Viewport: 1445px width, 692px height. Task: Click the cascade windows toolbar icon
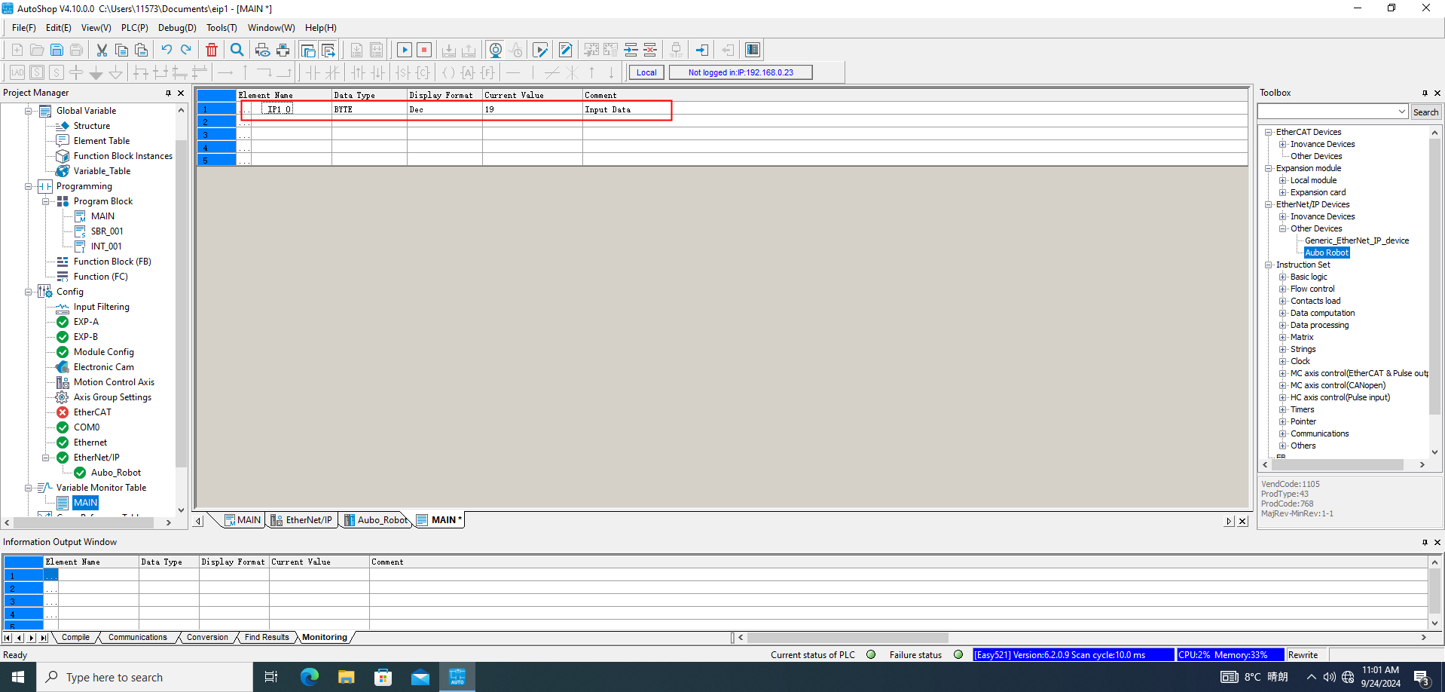pos(308,50)
